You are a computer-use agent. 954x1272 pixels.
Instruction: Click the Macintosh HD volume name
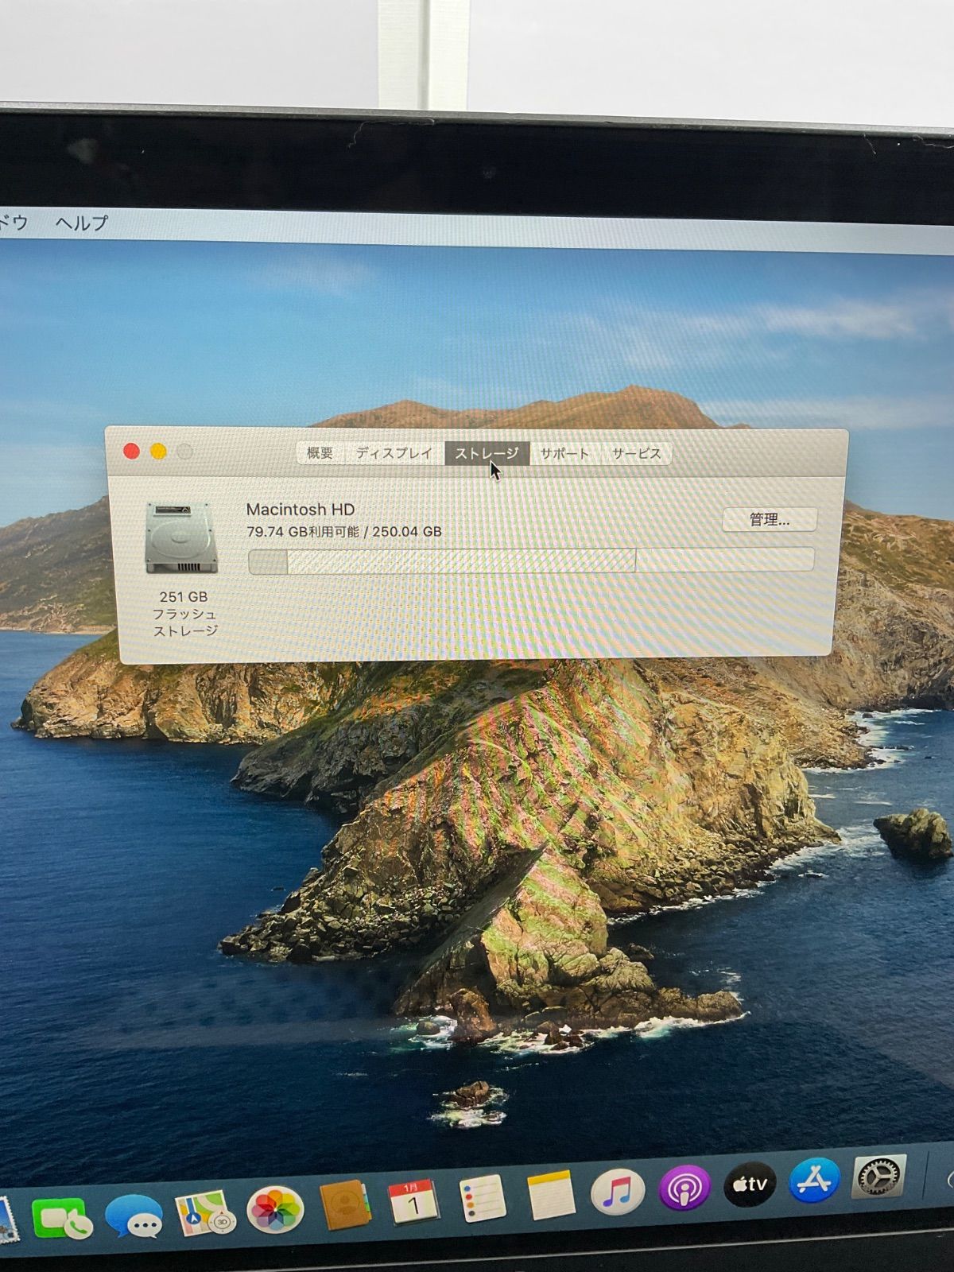pos(301,510)
